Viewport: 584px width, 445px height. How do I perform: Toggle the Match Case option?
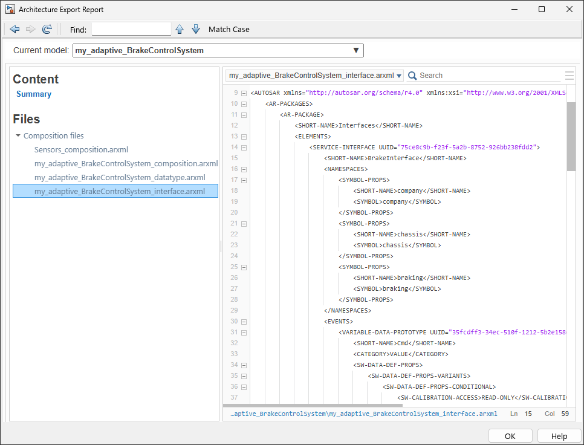(x=229, y=30)
